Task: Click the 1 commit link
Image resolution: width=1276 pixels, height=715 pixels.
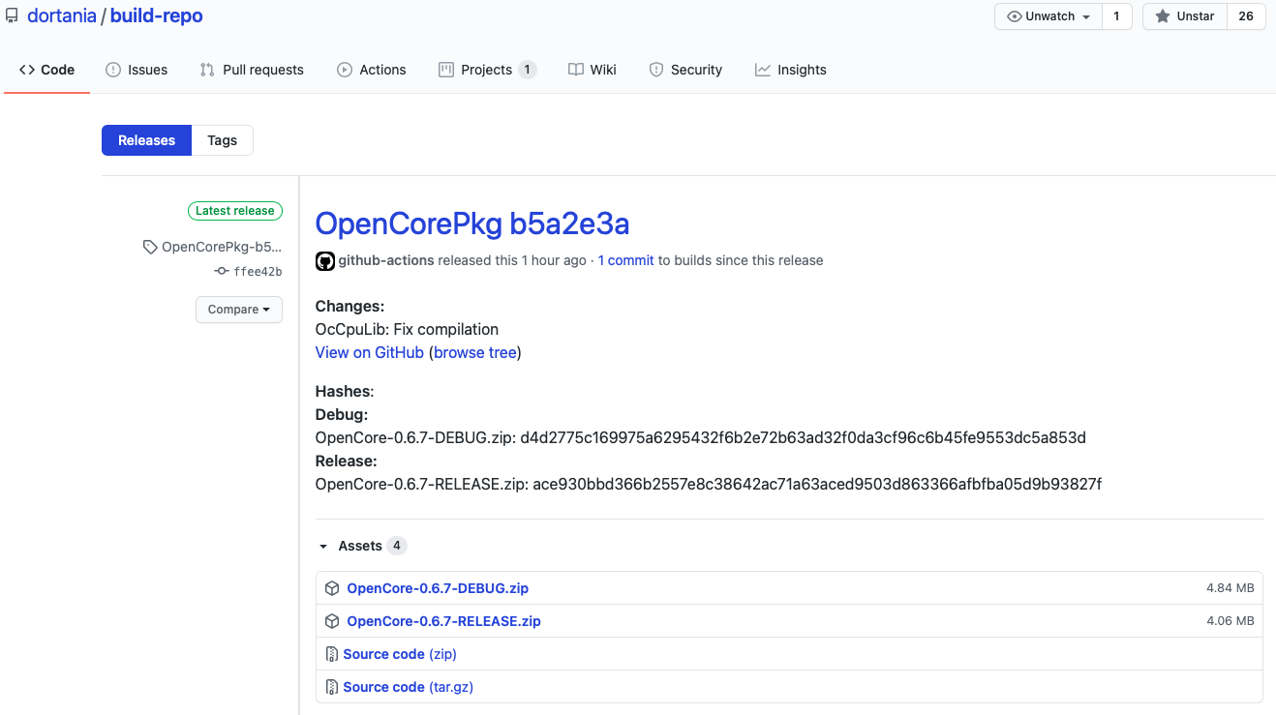Action: point(625,260)
